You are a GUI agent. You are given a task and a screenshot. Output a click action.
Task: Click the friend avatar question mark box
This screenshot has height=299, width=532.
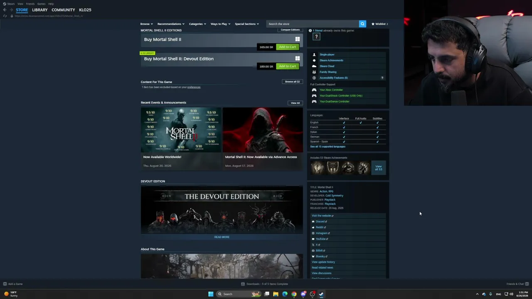coord(316,37)
